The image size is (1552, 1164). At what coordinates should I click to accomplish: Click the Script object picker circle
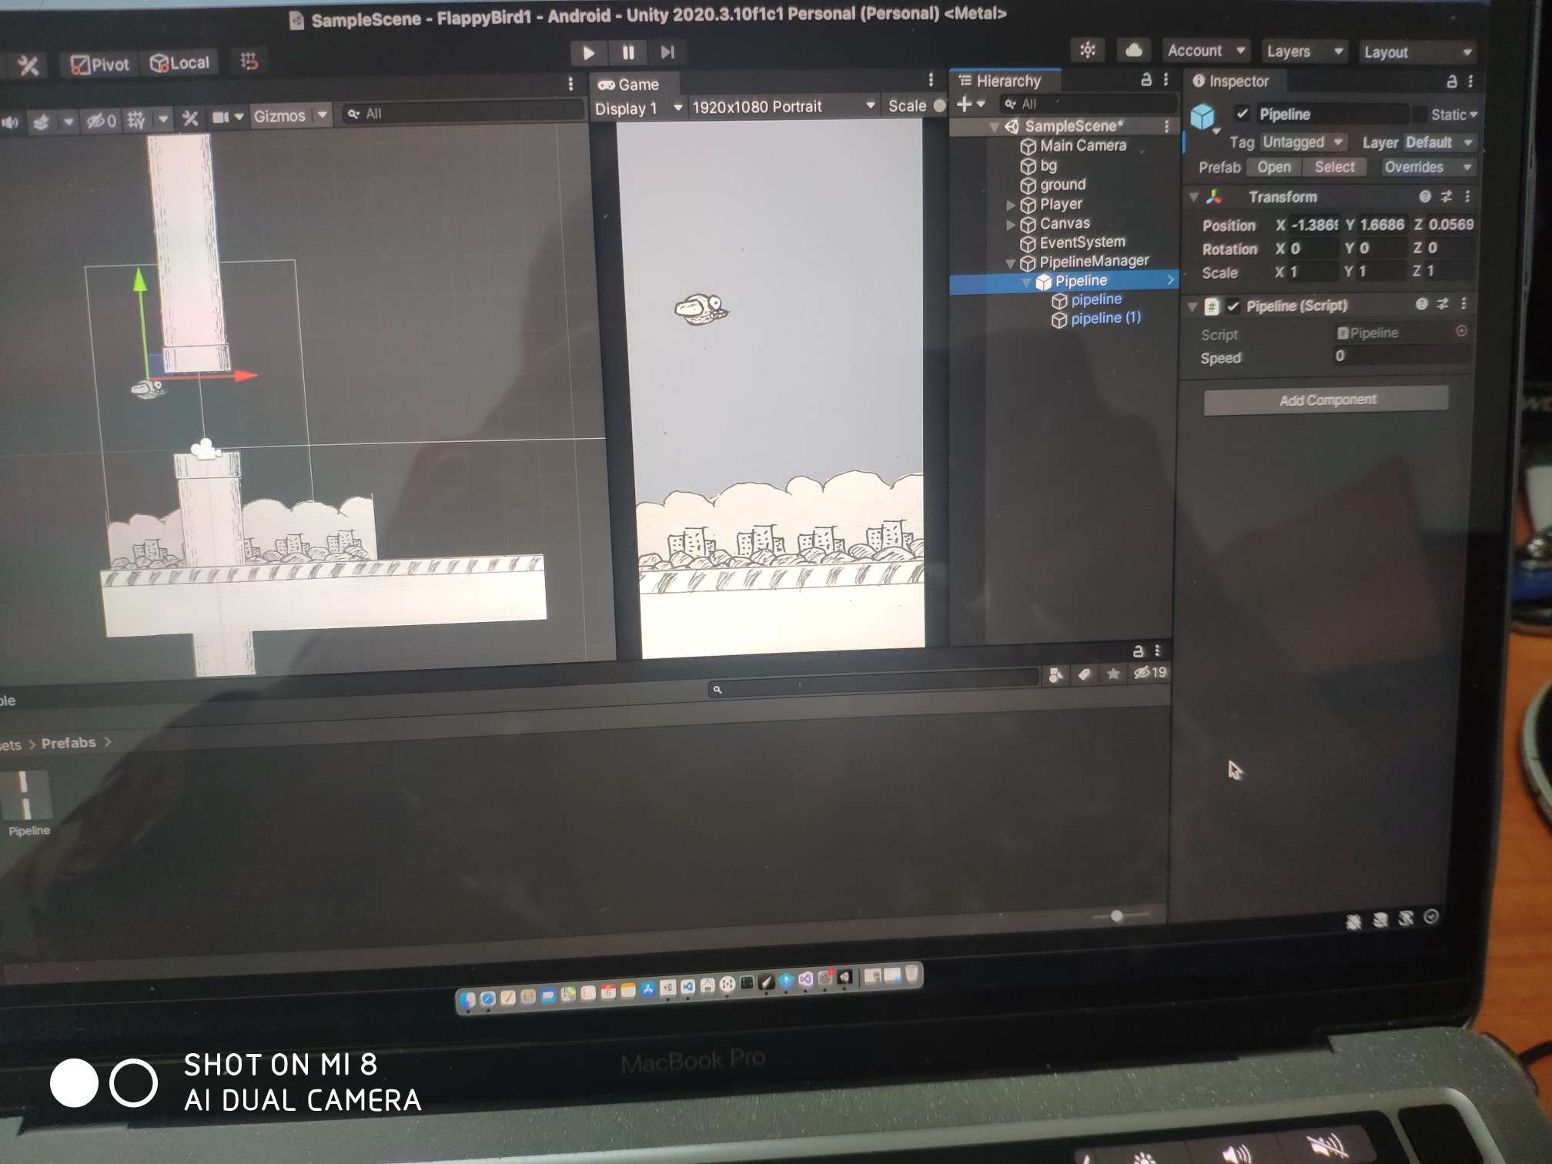(1460, 331)
